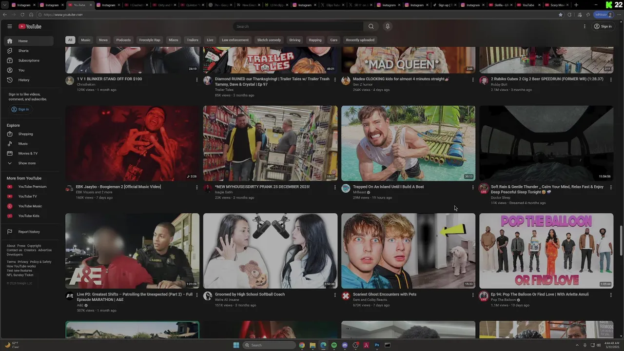Click the search magnifier button

[x=371, y=26]
